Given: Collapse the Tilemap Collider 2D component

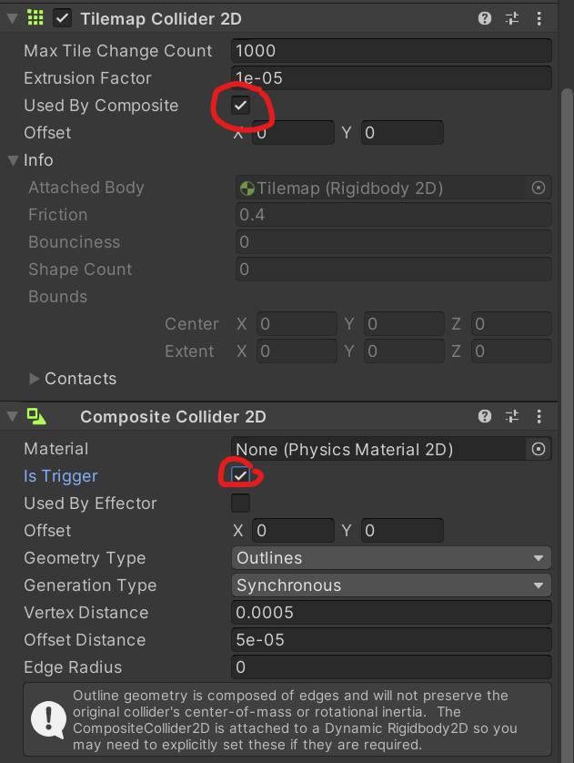Looking at the screenshot, I should coord(13,18).
